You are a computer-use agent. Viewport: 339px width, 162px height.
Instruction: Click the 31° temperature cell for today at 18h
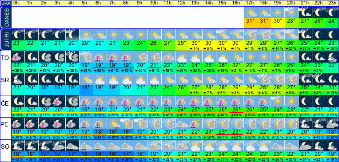[264, 21]
